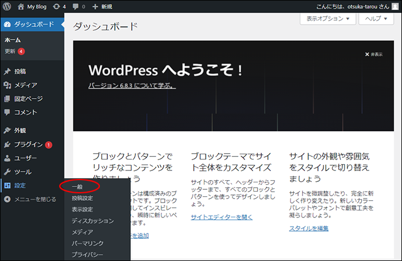This screenshot has height=261, width=402.
Task: Open 更新 updates item under ホーム
Action: 10,51
